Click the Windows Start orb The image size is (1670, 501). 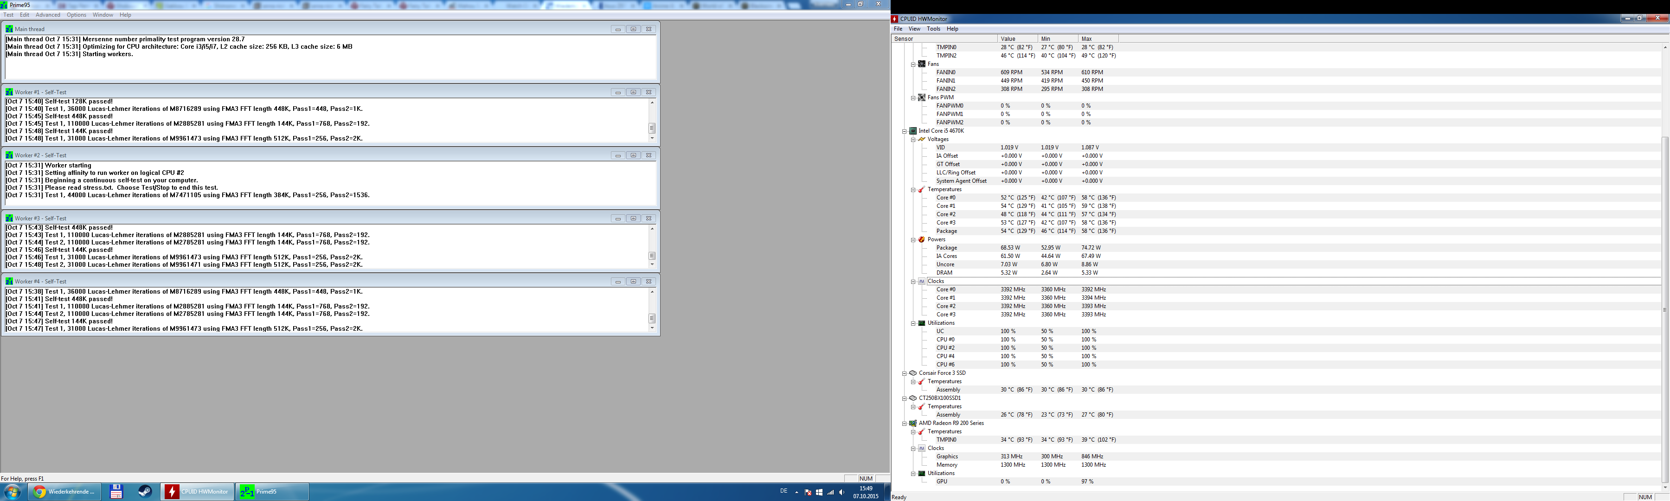pyautogui.click(x=13, y=492)
